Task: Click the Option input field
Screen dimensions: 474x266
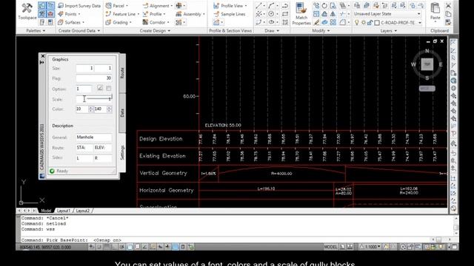Action: (84, 89)
